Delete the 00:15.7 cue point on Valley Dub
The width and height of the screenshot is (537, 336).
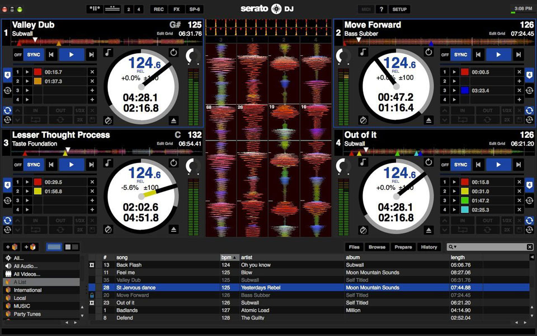click(92, 72)
